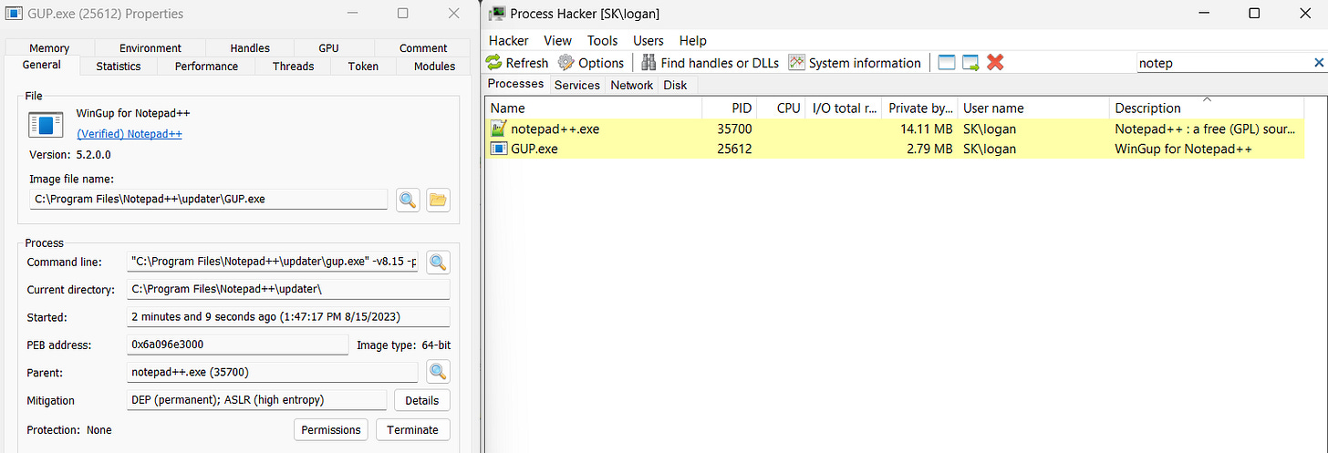Click the PEB address field
Viewport: 1328px width, 453px height.
click(x=238, y=345)
